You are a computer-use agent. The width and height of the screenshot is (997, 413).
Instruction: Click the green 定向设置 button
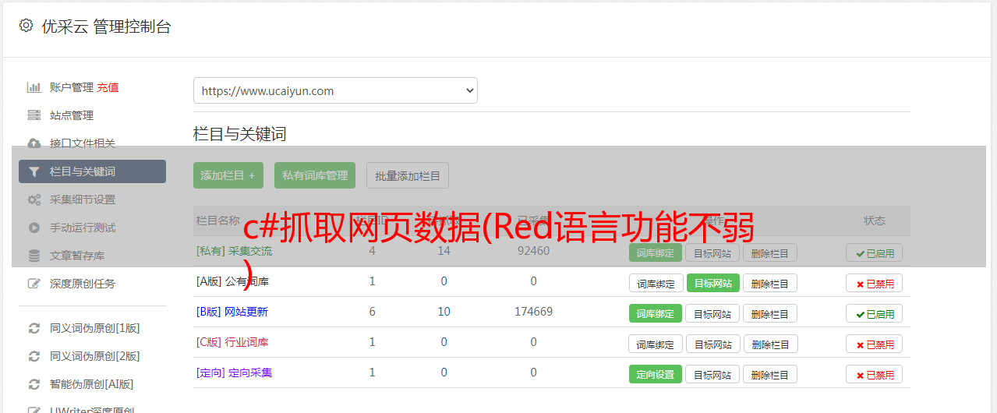click(656, 374)
